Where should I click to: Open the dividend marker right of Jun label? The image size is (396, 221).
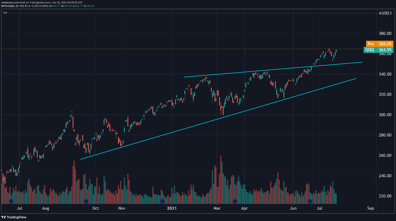(310, 201)
